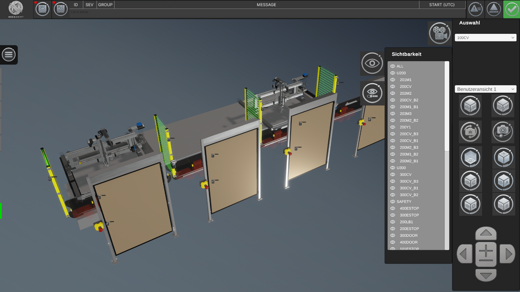The height and width of the screenshot is (292, 520).
Task: Select 200M1_B1 in visibility list
Action: coord(409,107)
